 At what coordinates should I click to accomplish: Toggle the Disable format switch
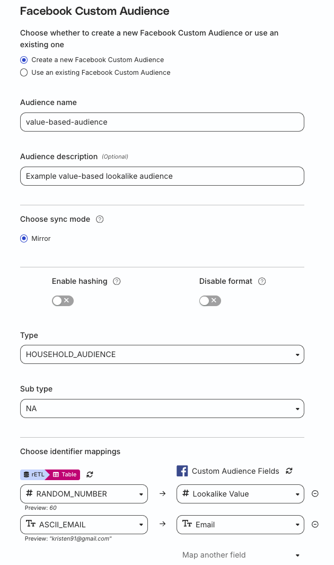210,300
